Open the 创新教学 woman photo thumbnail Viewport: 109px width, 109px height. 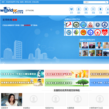(12, 100)
